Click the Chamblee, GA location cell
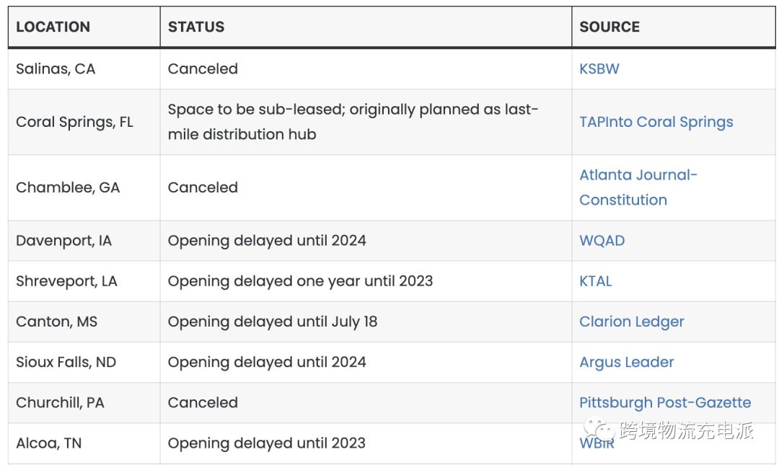The height and width of the screenshot is (465, 779). pyautogui.click(x=68, y=187)
